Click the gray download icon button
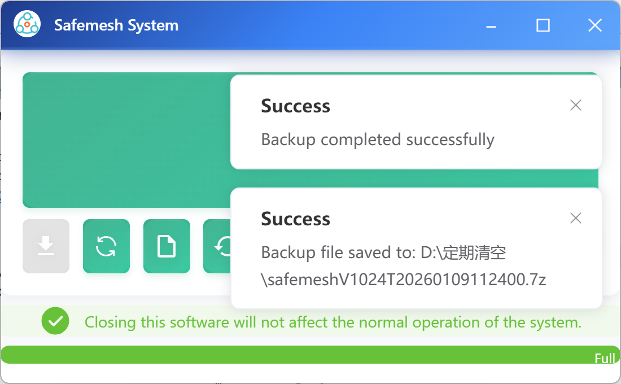 pos(46,246)
